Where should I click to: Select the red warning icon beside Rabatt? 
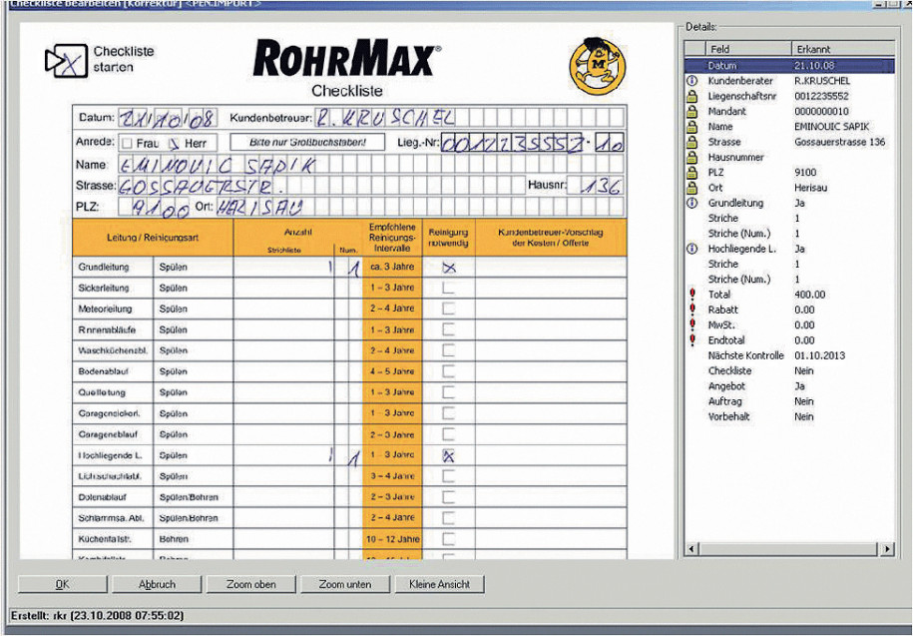[x=691, y=310]
